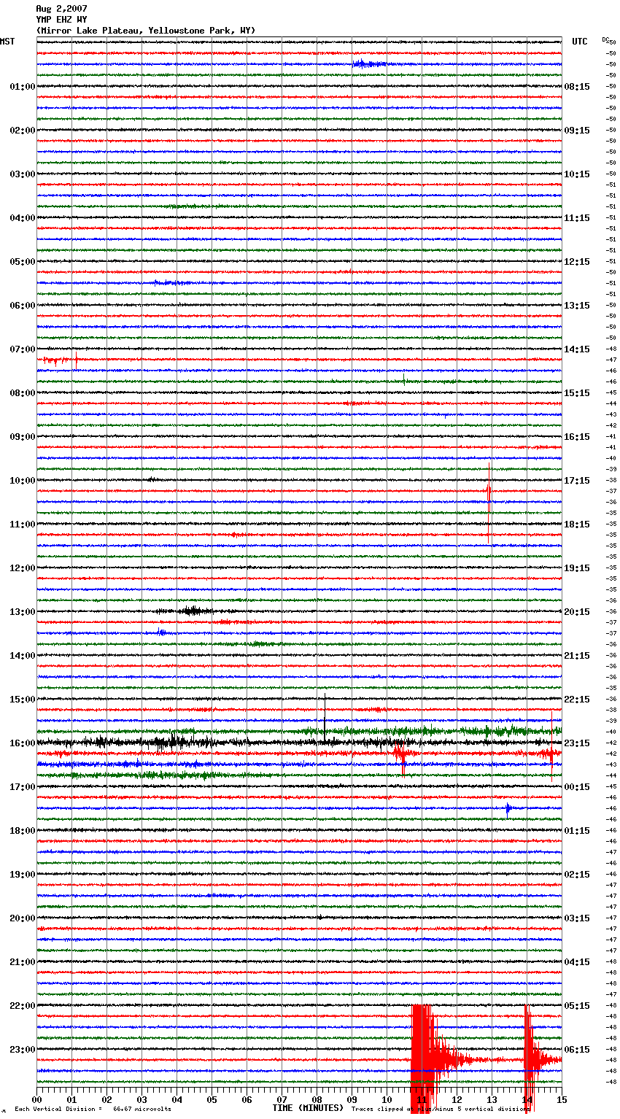Select the 14:00 MST time label

[x=23, y=656]
